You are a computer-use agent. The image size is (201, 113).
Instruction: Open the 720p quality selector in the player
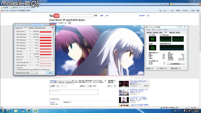coord(132,77)
